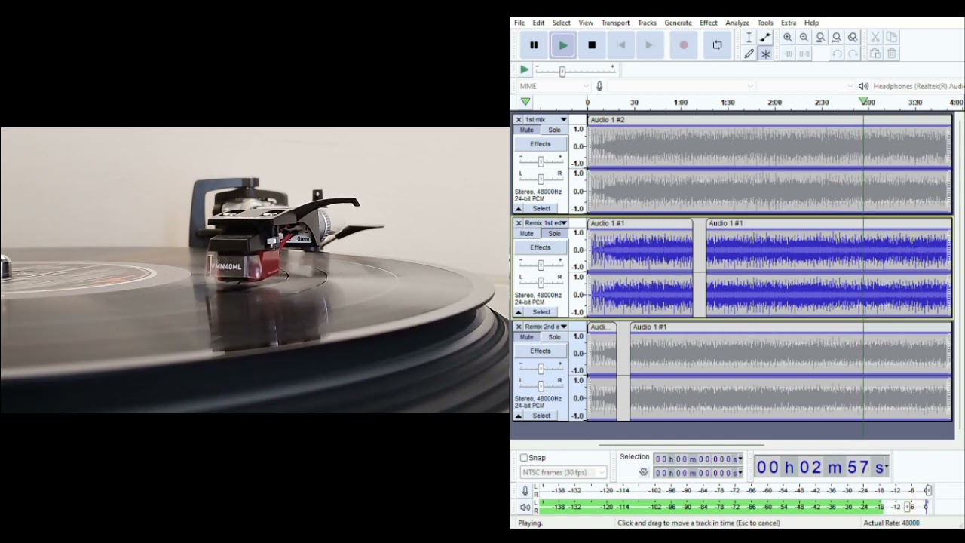Collapse the Remix 2nd e track
The width and height of the screenshot is (965, 543).
tap(518, 416)
